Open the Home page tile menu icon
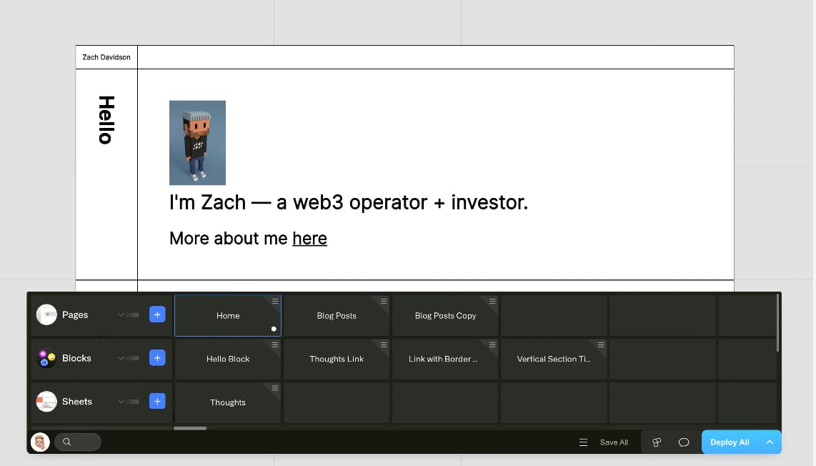Image resolution: width=816 pixels, height=466 pixels. [275, 302]
